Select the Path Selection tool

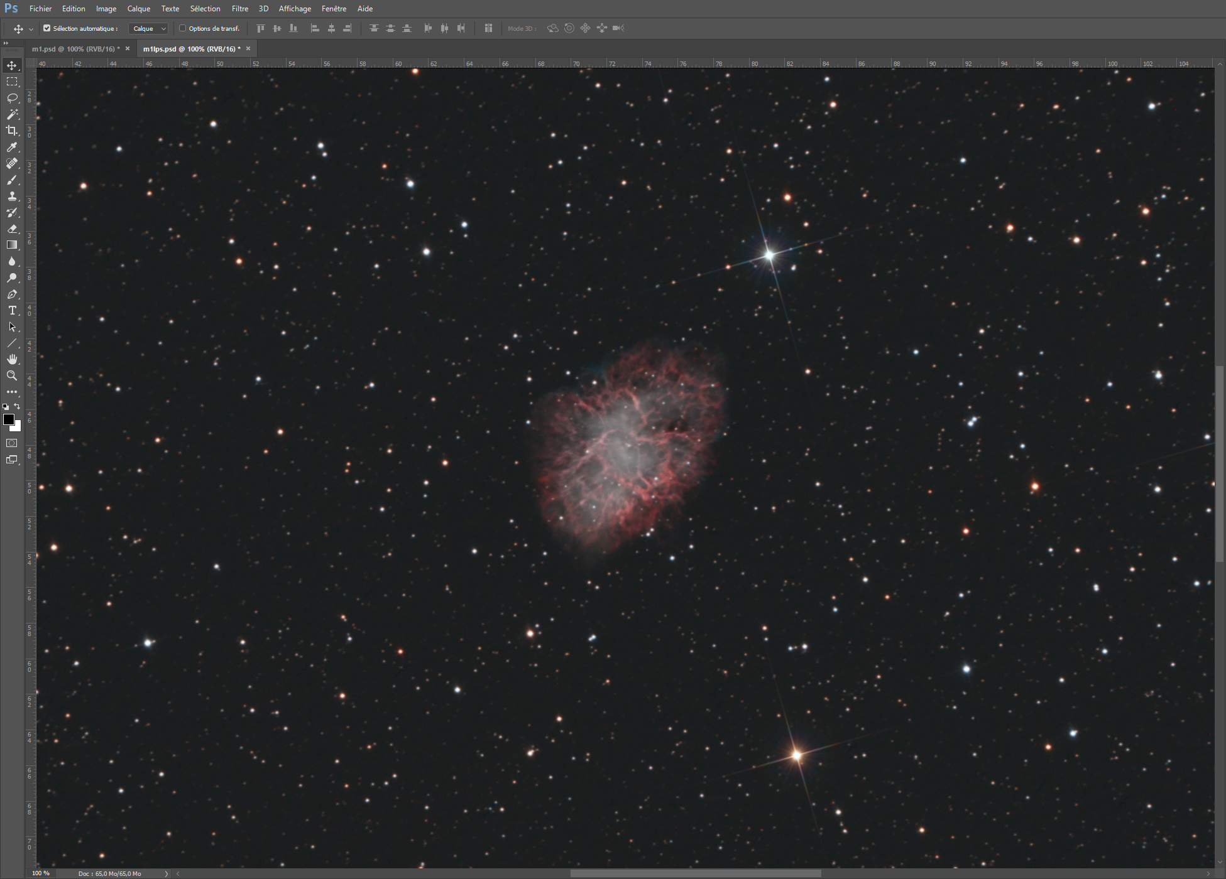12,327
